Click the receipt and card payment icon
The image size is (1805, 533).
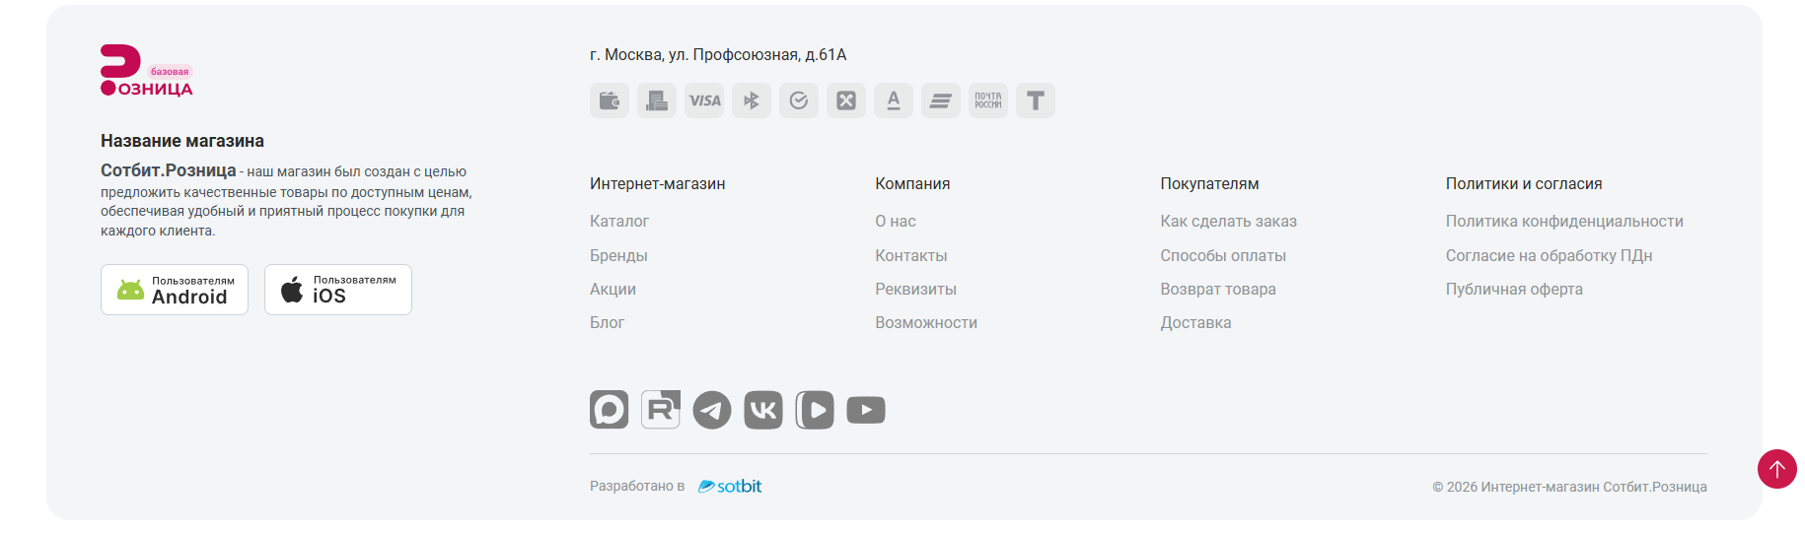pyautogui.click(x=657, y=100)
